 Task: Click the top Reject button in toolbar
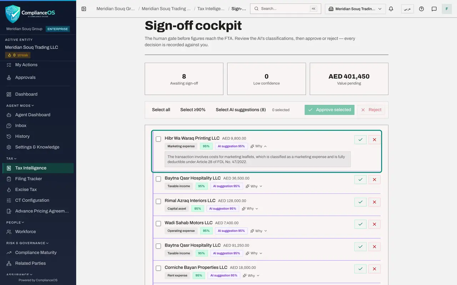click(371, 110)
